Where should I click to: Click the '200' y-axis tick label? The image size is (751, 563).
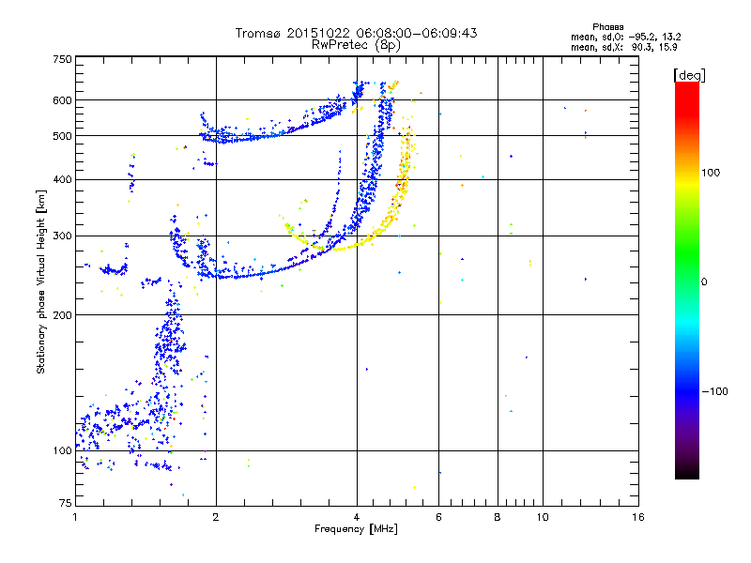62,315
